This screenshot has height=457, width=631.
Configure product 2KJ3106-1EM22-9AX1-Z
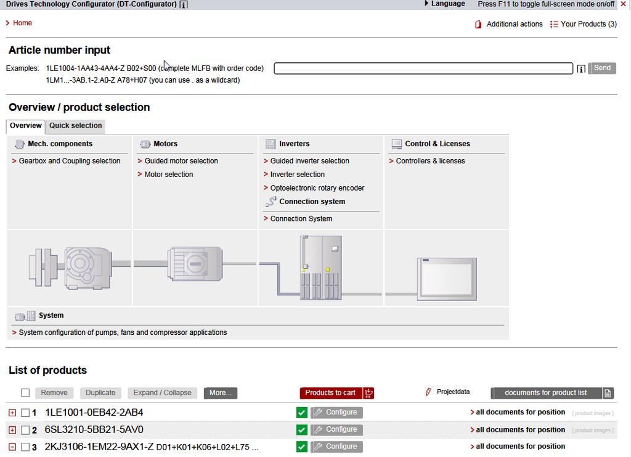tap(336, 447)
